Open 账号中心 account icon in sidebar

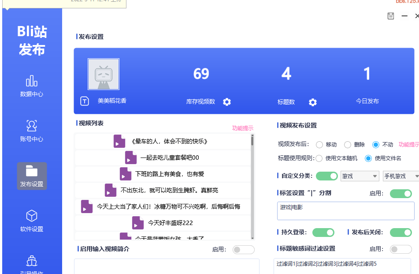click(x=32, y=126)
